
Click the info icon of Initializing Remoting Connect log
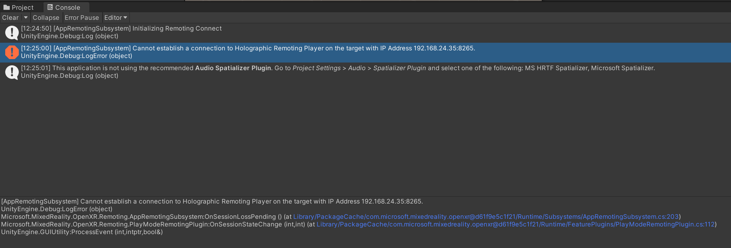click(12, 33)
